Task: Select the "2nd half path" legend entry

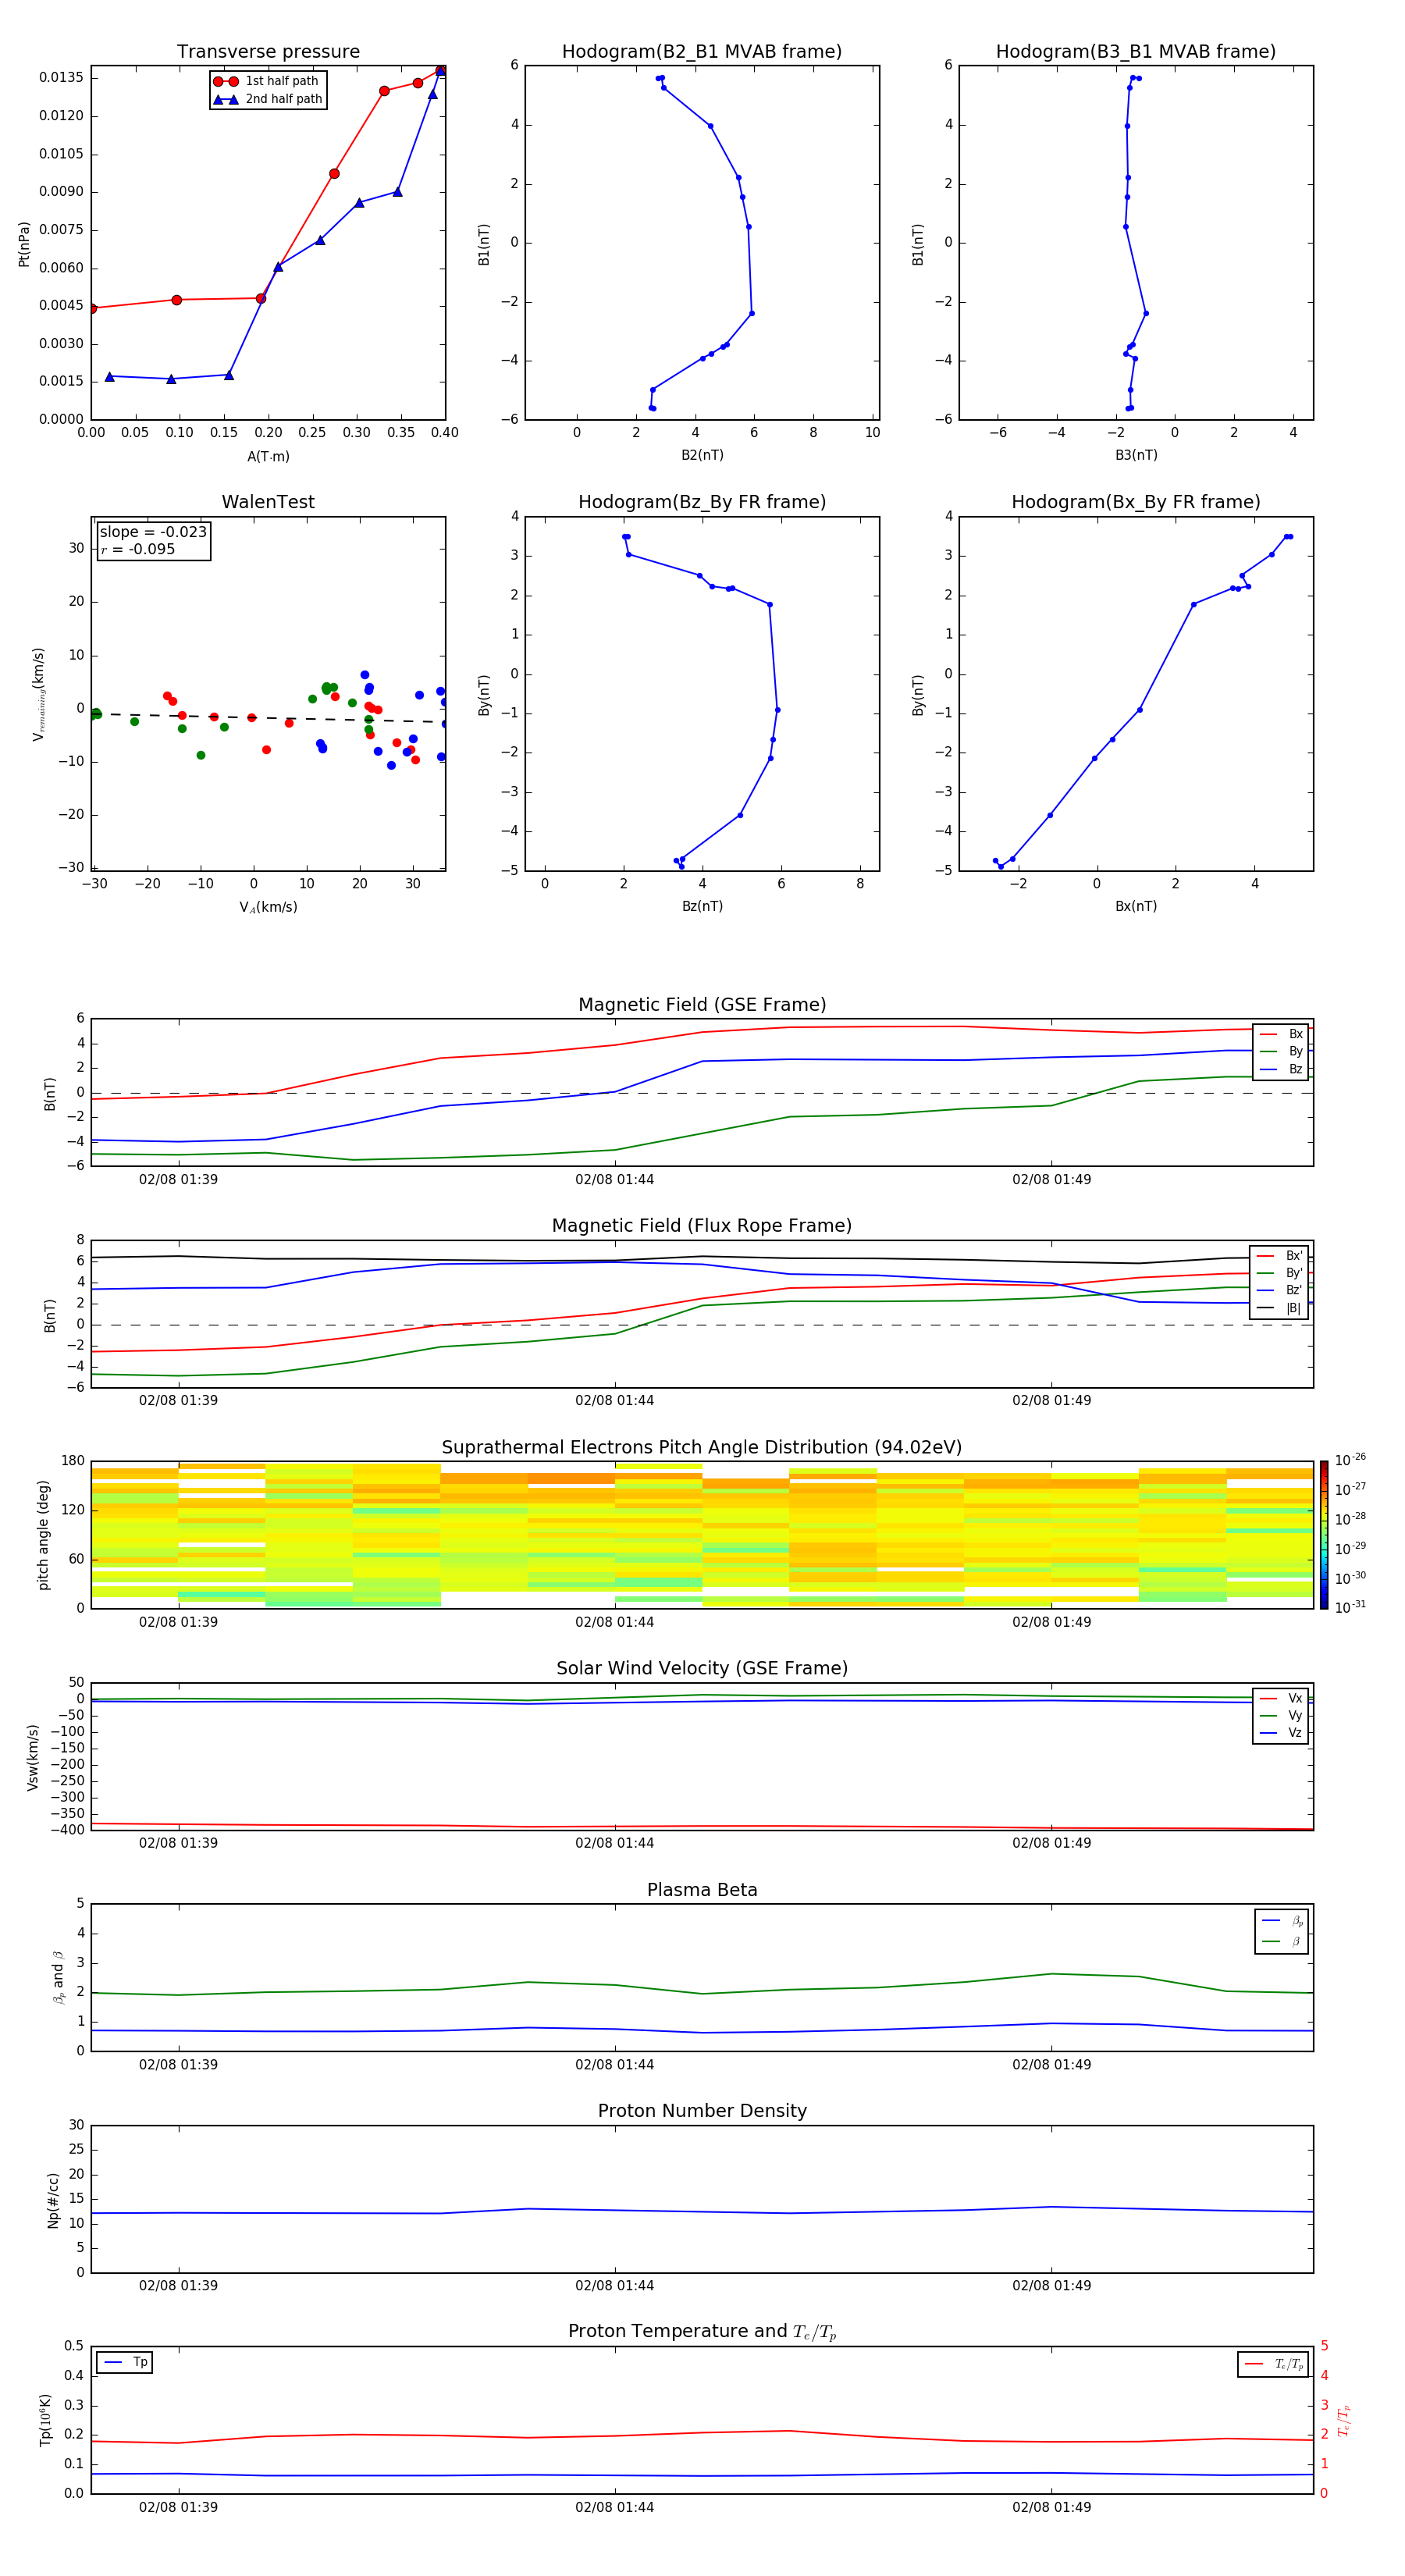Action: pos(268,99)
